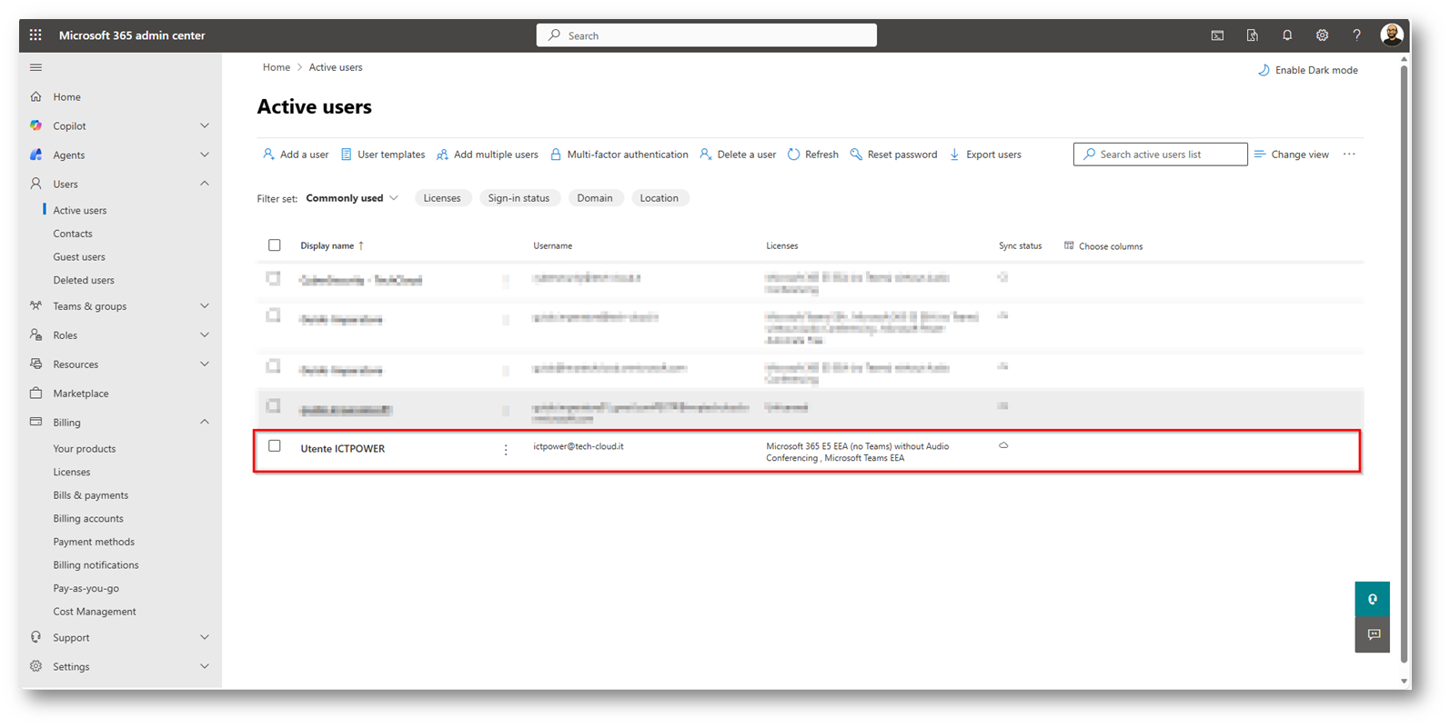Image resolution: width=1450 pixels, height=728 pixels.
Task: Click the Home breadcrumb link
Action: point(277,67)
